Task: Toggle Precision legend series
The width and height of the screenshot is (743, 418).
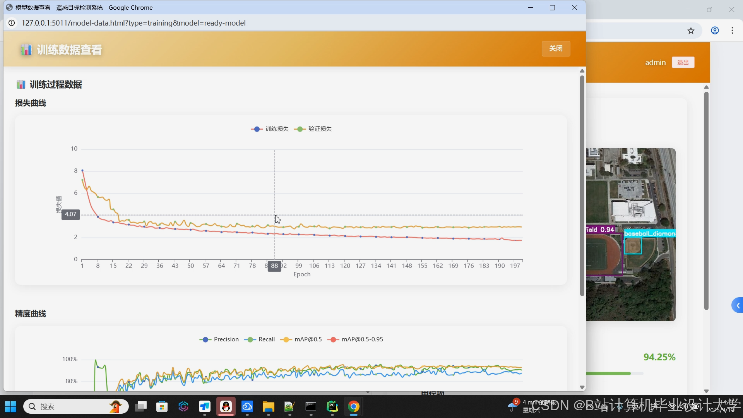Action: tap(219, 339)
